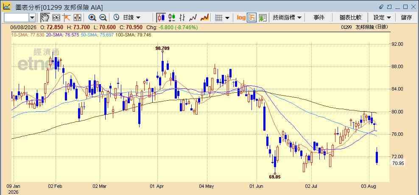The image size is (419, 195).
Task: Click the 圖表比較 button
Action: (x=350, y=18)
